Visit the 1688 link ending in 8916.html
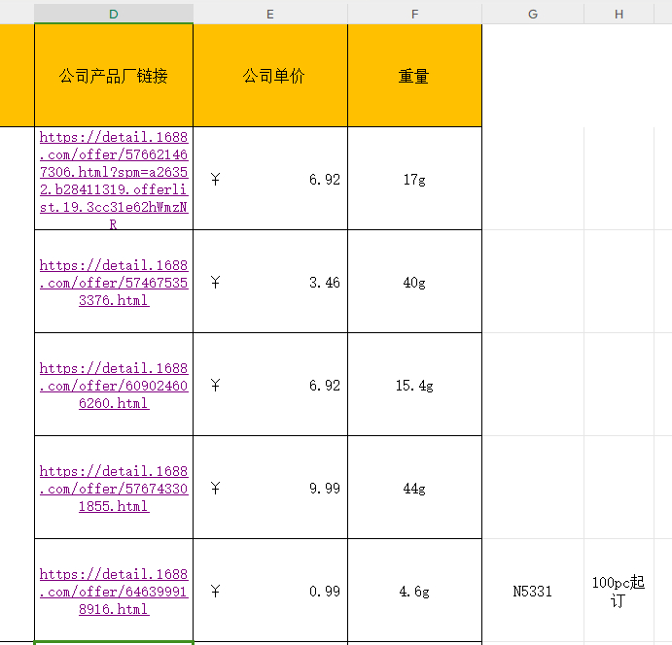Screen dimensions: 672x645 tap(114, 592)
